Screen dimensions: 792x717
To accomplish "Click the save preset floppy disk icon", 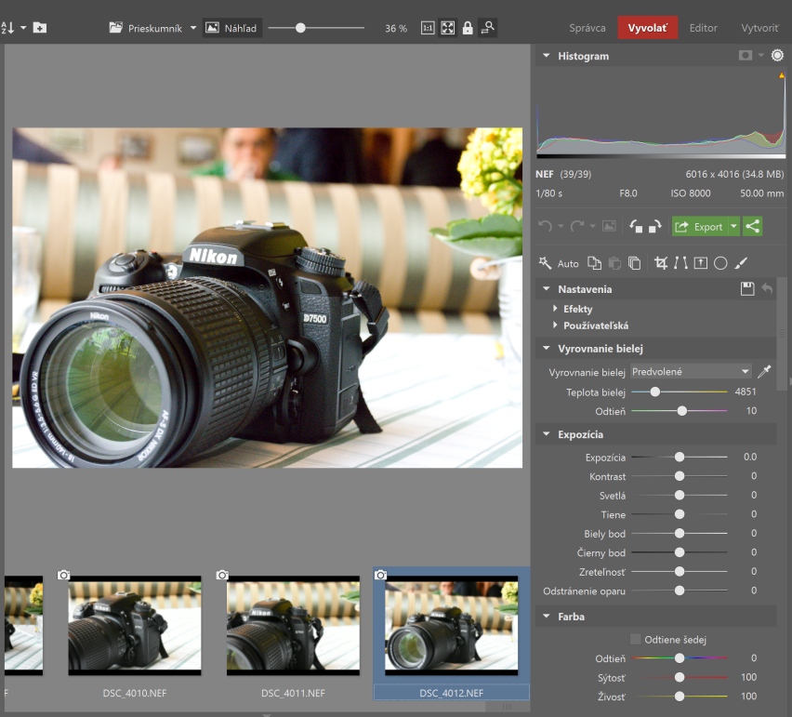I will pos(746,289).
